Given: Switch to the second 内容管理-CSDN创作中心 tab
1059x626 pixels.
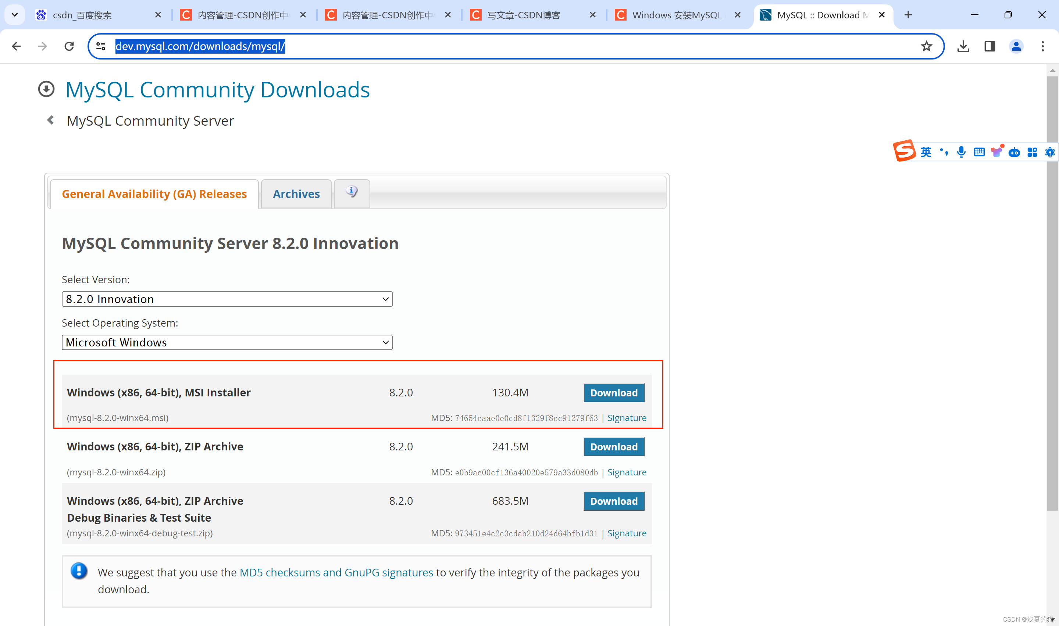Looking at the screenshot, I should pos(388,15).
